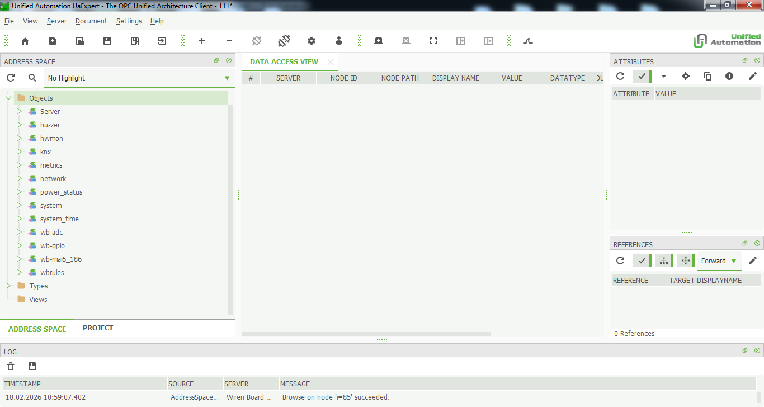
Task: Click the home icon in the toolbar
Action: click(x=25, y=41)
